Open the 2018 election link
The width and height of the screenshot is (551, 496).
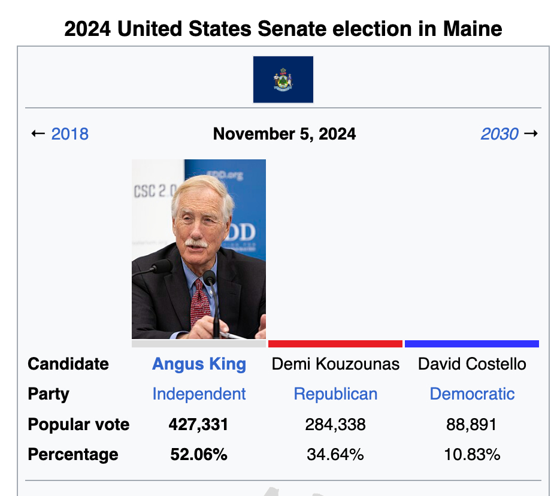[70, 134]
